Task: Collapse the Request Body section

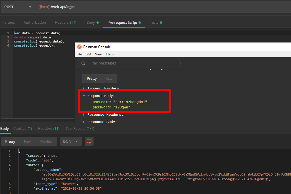Action: coord(84,96)
